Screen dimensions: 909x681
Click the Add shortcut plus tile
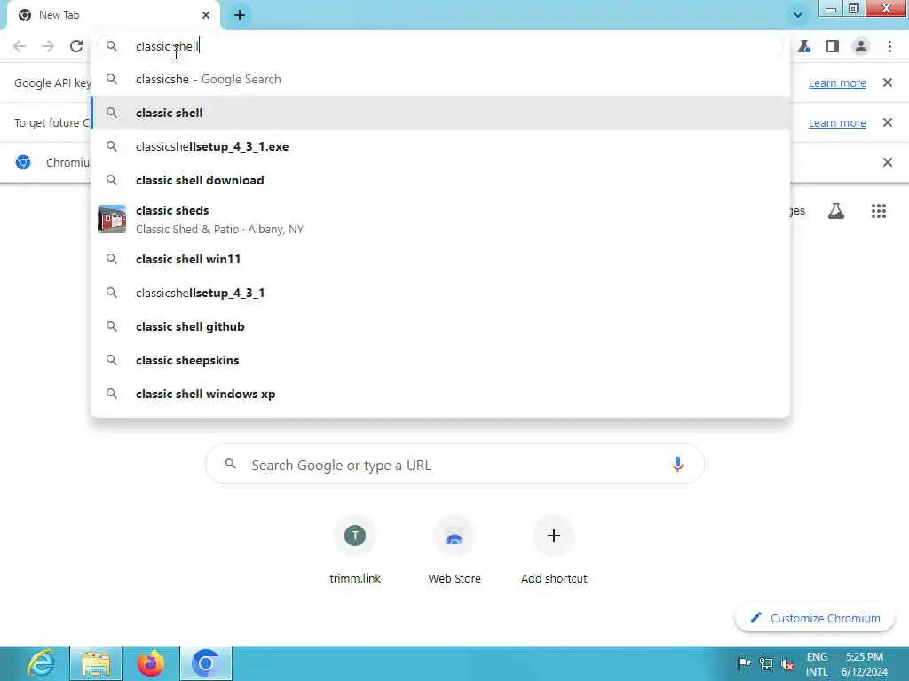click(x=554, y=550)
